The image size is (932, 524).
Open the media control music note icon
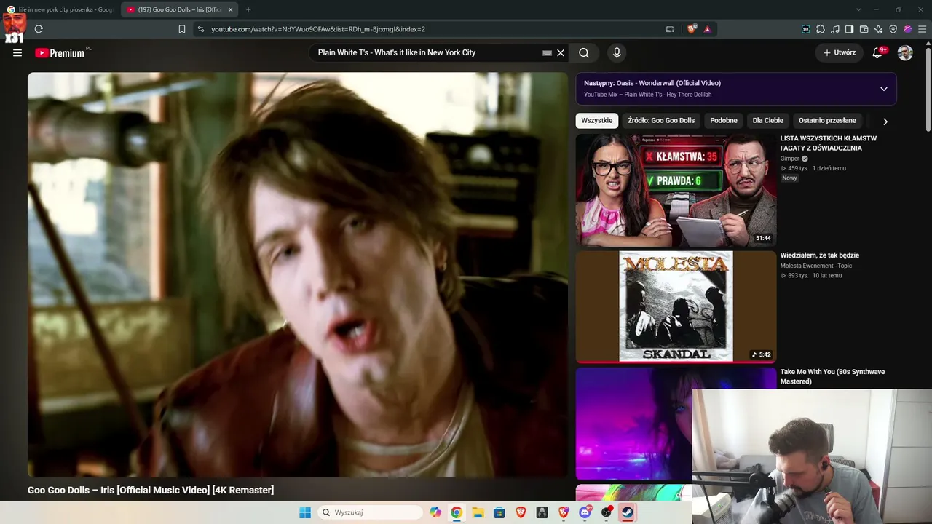(835, 29)
